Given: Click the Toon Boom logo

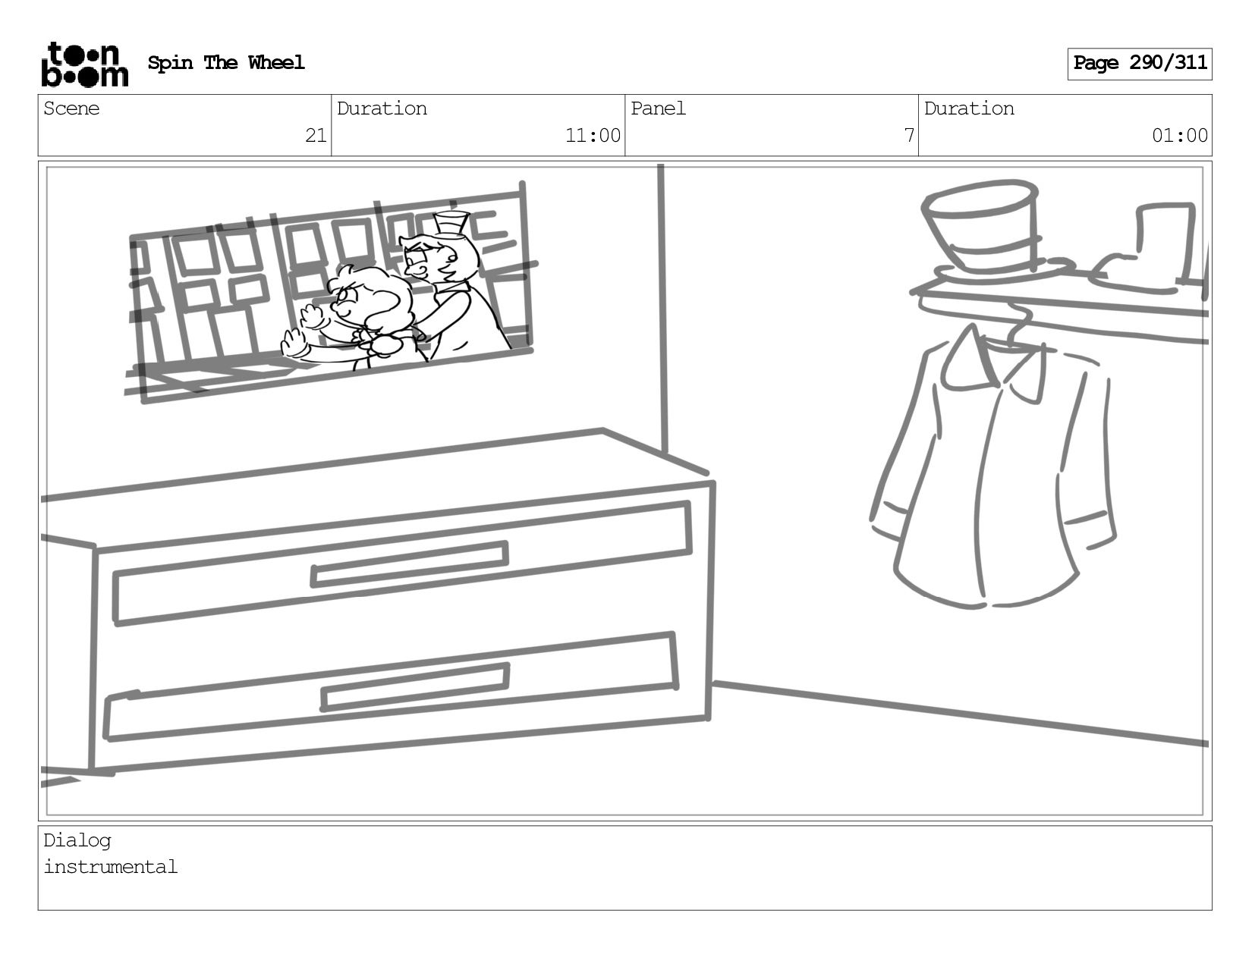Looking at the screenshot, I should click(84, 64).
